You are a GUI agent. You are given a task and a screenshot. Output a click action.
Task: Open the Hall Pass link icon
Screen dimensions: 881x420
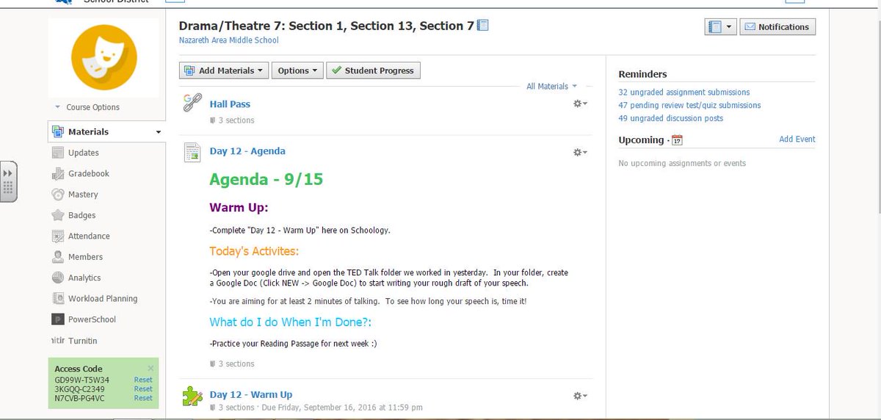click(x=192, y=104)
